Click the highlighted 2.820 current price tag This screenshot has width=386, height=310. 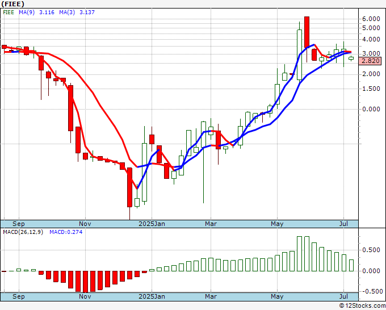(x=370, y=61)
